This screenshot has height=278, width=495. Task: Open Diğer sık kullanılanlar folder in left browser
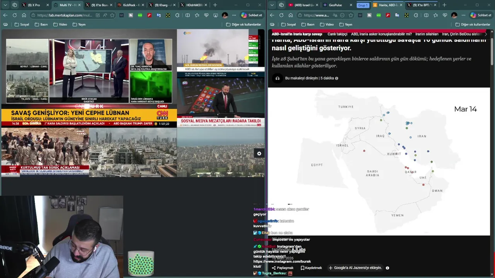(x=244, y=24)
